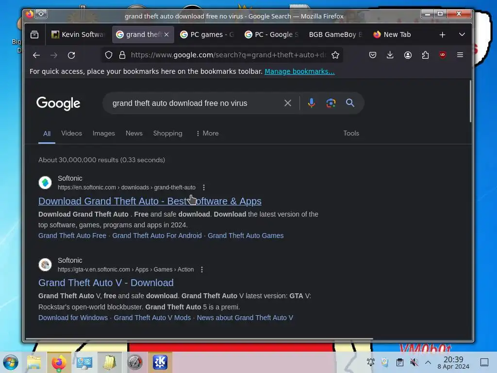Viewport: 497px width, 373px height.
Task: Expand the More search filters menu
Action: pos(207,134)
